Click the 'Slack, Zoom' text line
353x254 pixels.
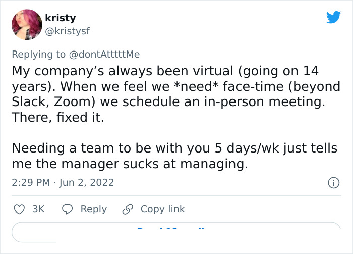tap(54, 101)
